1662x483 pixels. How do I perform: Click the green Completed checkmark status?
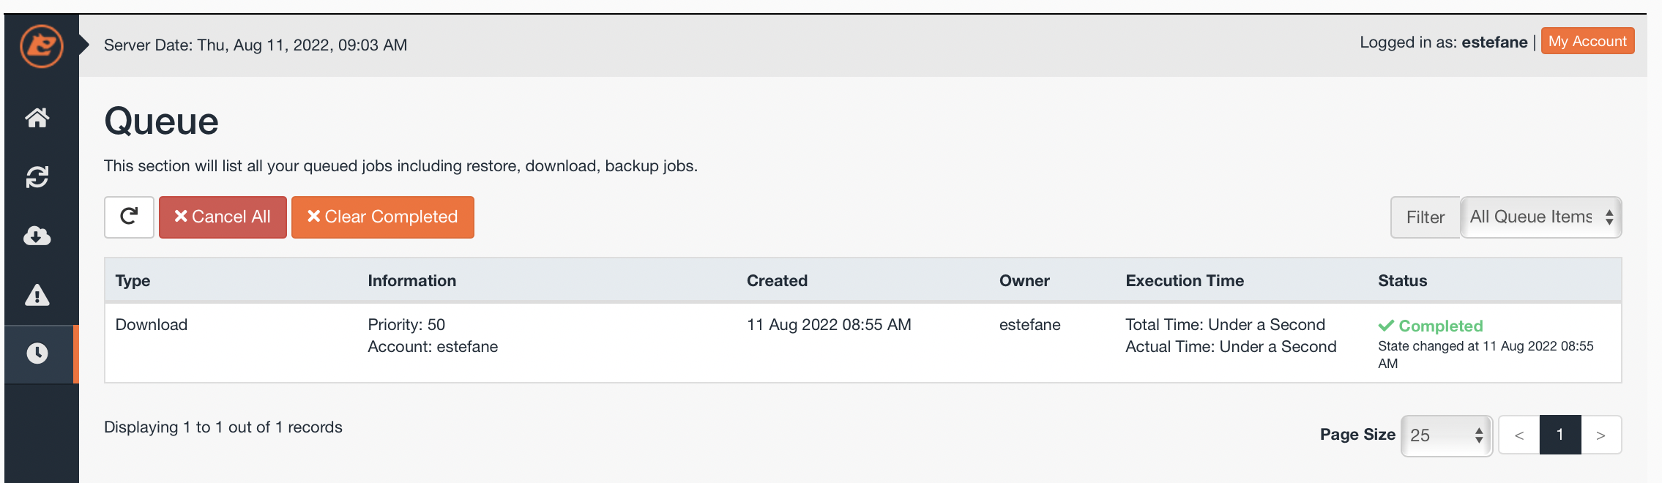[x=1430, y=326]
